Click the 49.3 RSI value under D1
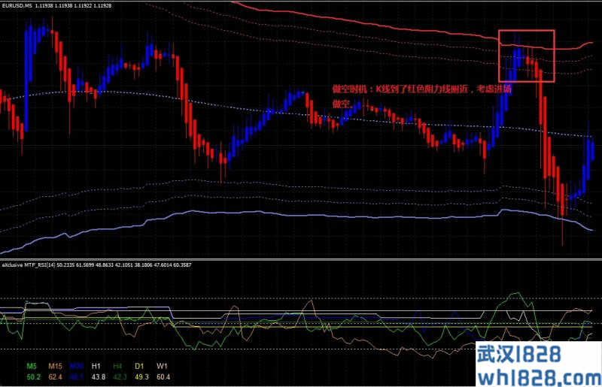 point(141,376)
